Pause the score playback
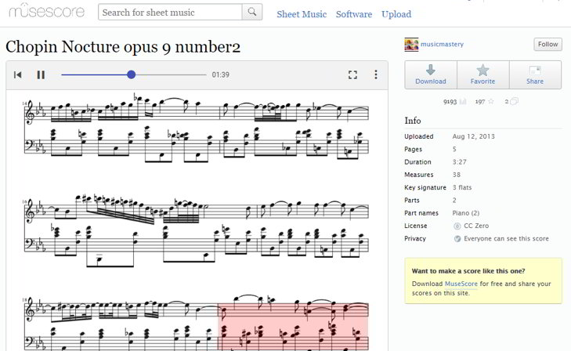 pyautogui.click(x=41, y=74)
